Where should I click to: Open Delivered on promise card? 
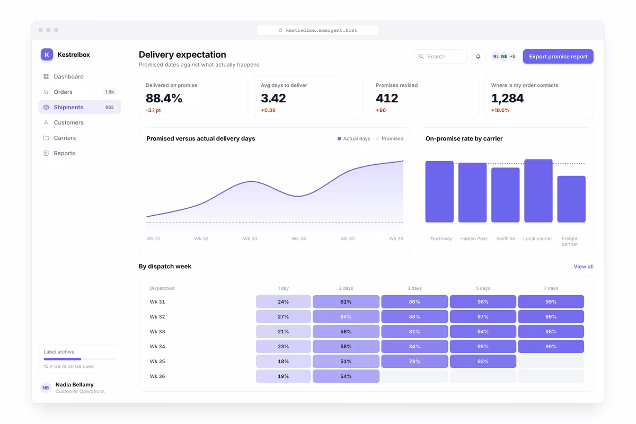click(193, 98)
